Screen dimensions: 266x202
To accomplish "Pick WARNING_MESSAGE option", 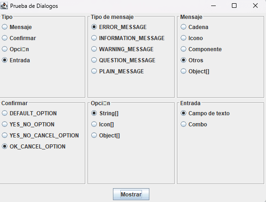I will [x=122, y=49].
